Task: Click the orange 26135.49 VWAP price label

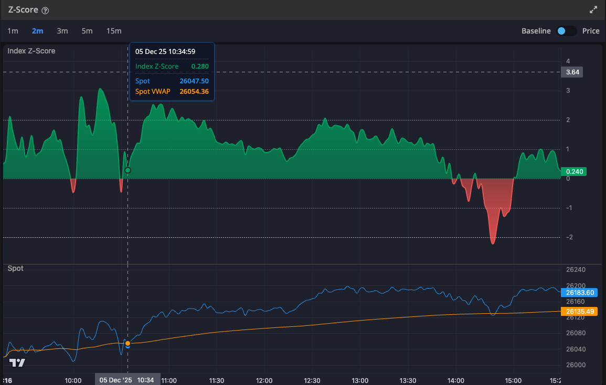Action: (579, 311)
